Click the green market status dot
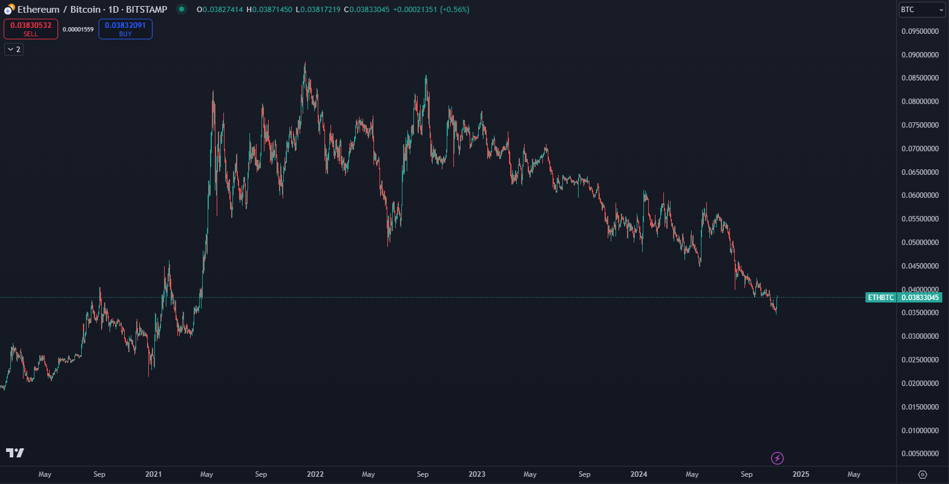 coord(181,9)
